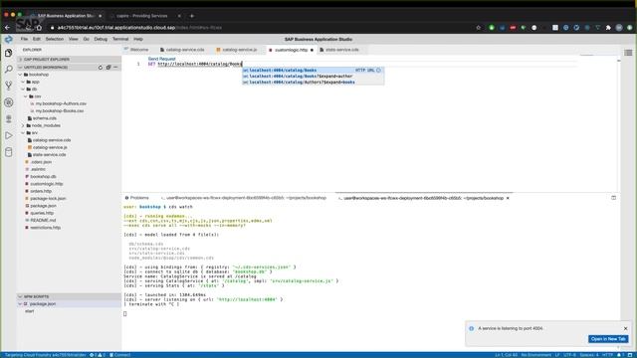Run the start npm script
This screenshot has width=637, height=358.
pos(30,311)
